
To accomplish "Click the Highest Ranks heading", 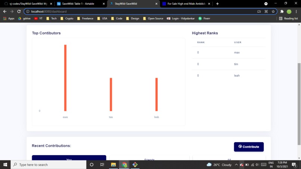I will 205,33.
